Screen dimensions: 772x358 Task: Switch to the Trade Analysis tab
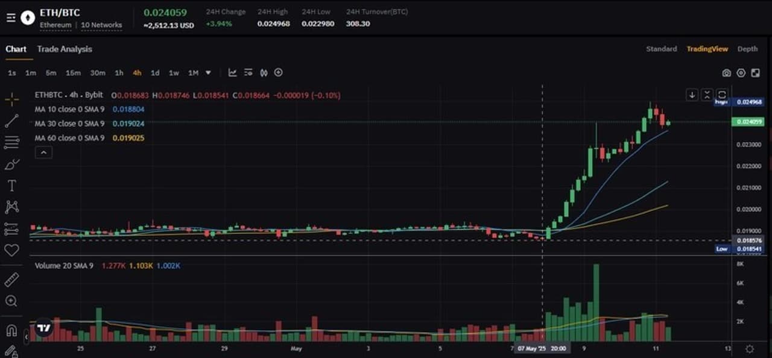(65, 49)
